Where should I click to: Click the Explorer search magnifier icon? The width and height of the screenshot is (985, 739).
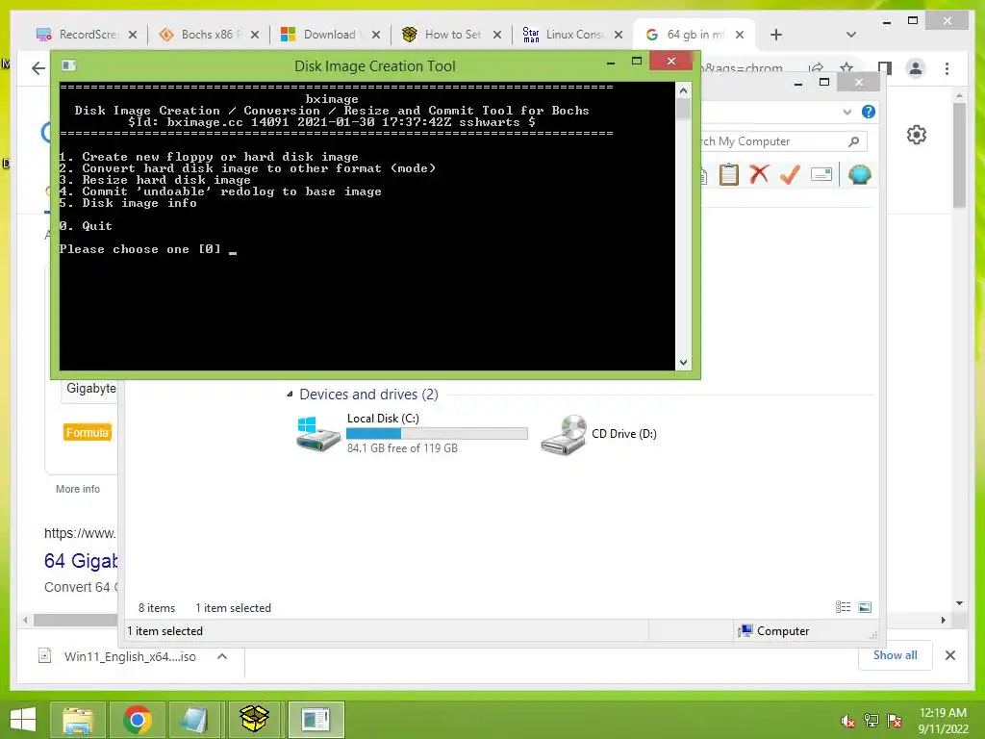coord(854,141)
